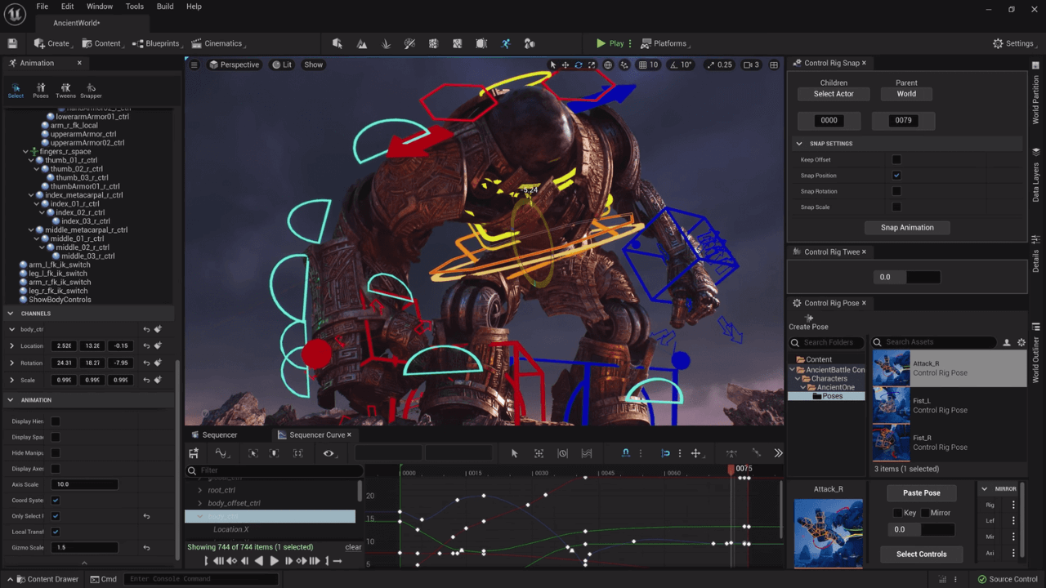Open the Perspective viewport dropdown
Viewport: 1046px width, 588px height.
point(235,64)
